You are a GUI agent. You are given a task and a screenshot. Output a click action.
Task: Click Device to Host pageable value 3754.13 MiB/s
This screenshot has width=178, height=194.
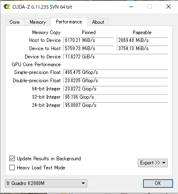(142, 48)
